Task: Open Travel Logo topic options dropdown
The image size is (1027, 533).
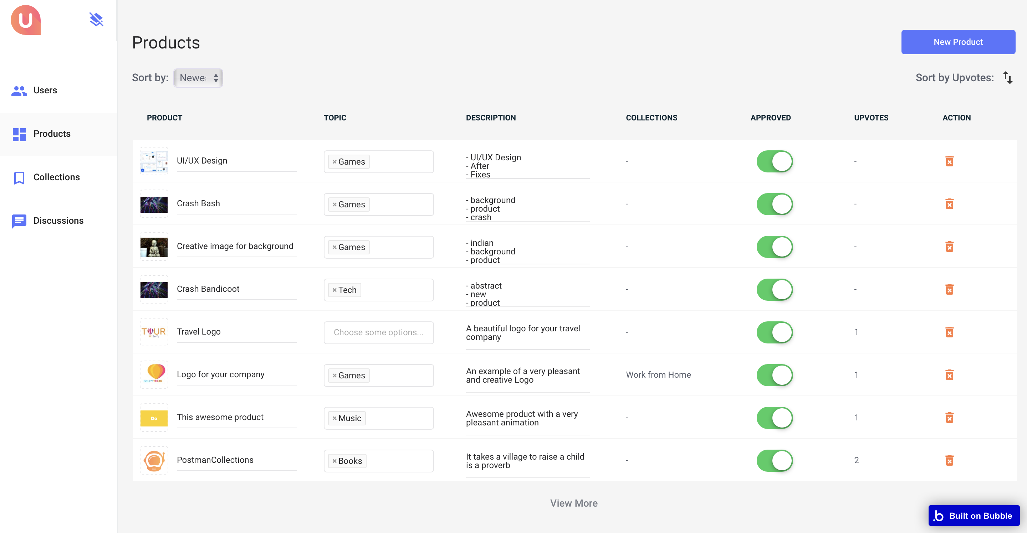Action: coord(378,332)
